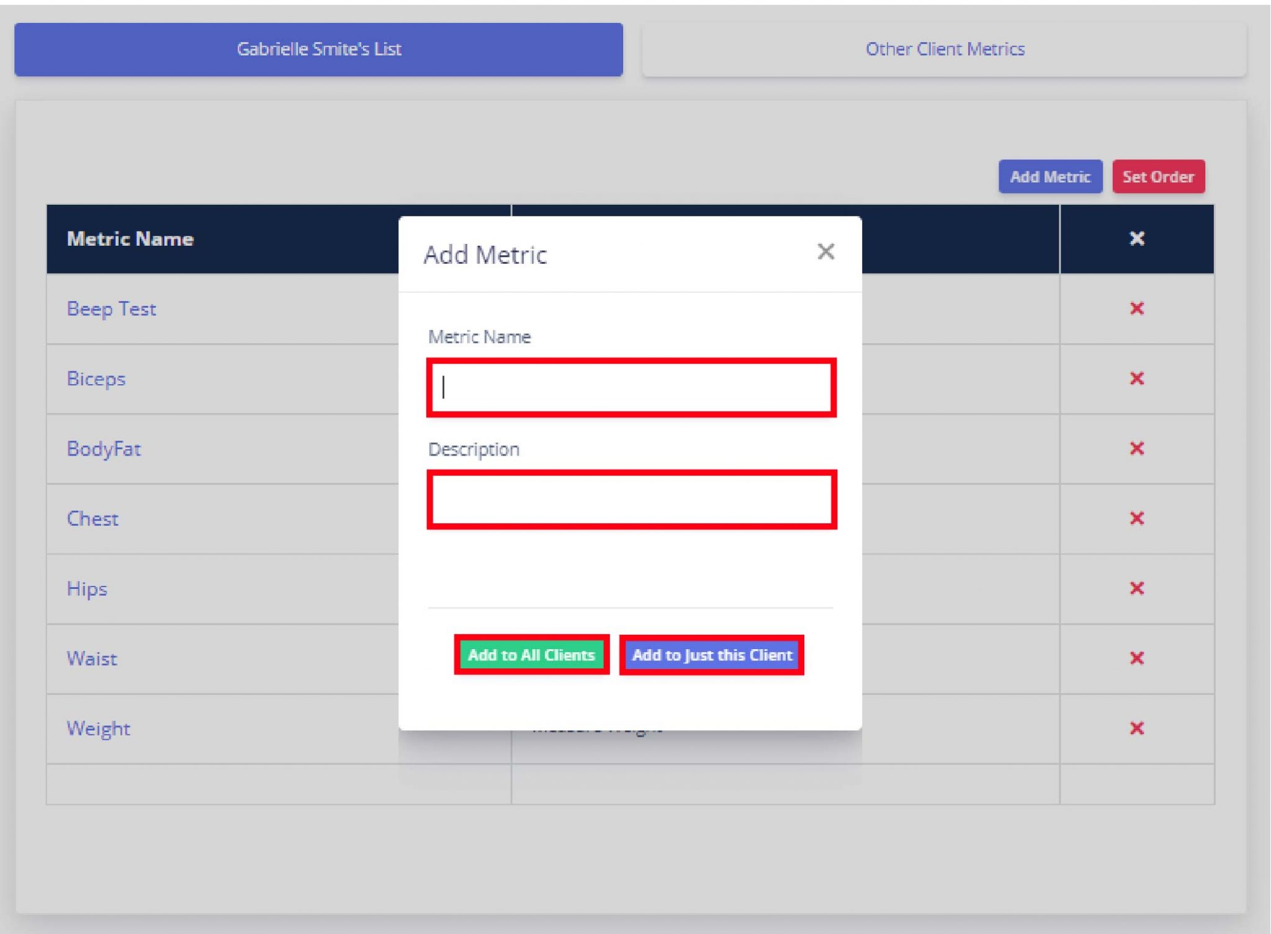The height and width of the screenshot is (934, 1271).
Task: Open the Add Metric dialog
Action: [1050, 176]
